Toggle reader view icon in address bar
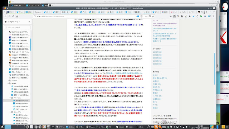The height and width of the screenshot is (129, 229). (142, 16)
